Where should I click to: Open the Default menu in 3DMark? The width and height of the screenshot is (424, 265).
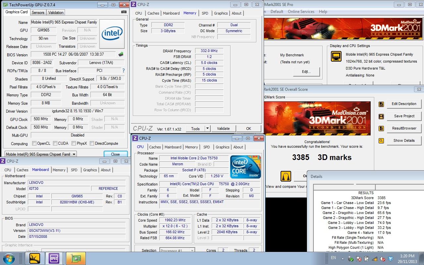pyautogui.click(x=277, y=12)
